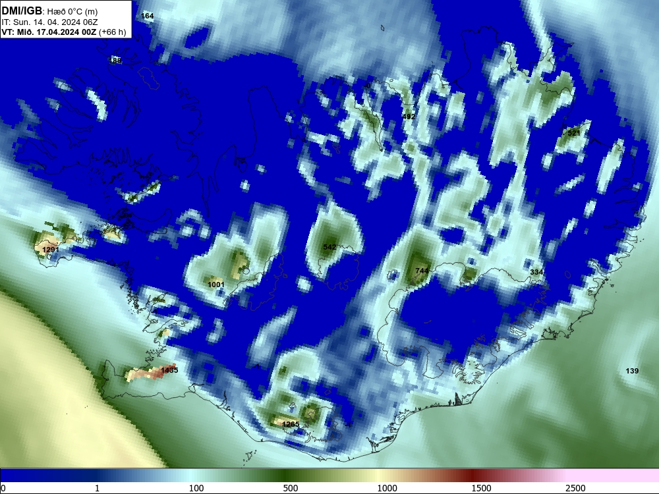The image size is (659, 494).
Task: Click the dark blue end of color bar
Action: 25,476
